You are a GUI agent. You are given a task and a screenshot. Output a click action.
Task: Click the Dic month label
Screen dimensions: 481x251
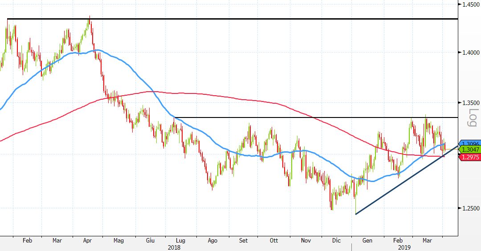336,241
